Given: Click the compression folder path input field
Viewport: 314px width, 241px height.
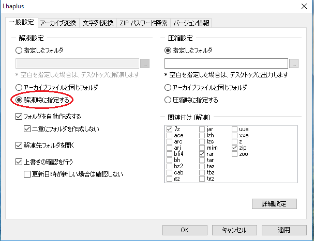Looking at the screenshot, I should tap(226, 63).
